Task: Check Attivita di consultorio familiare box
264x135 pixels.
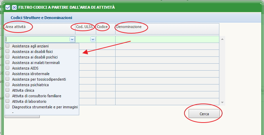Action: click(7, 96)
